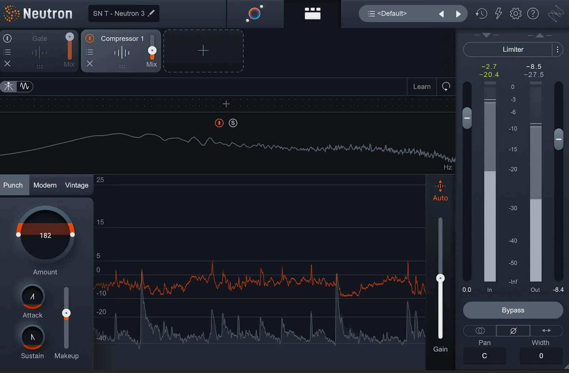Toggle Gate module power button
This screenshot has width=569, height=373.
[x=7, y=38]
